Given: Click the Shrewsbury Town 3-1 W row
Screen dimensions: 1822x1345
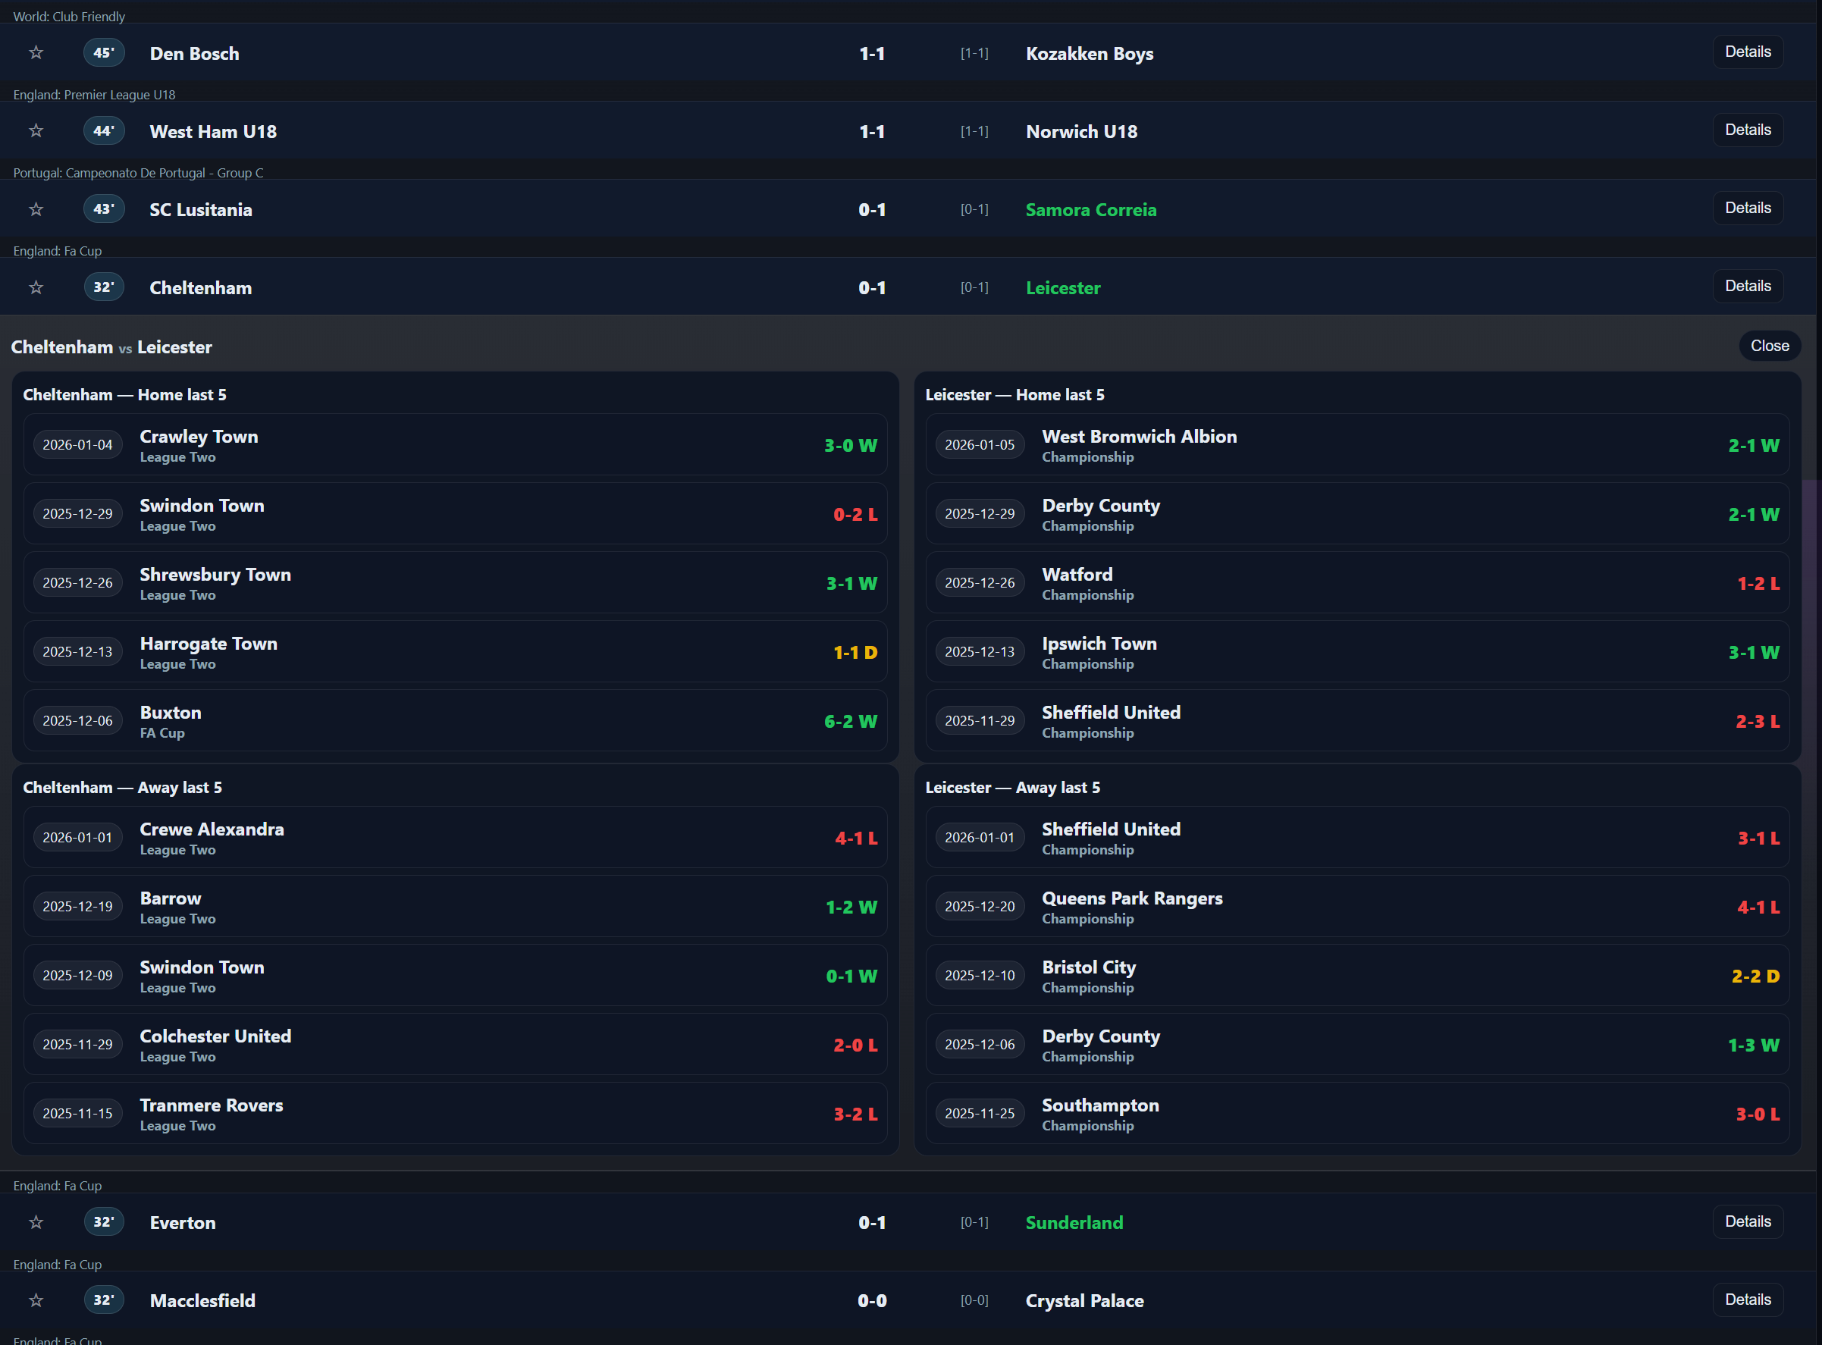Looking at the screenshot, I should coord(455,583).
